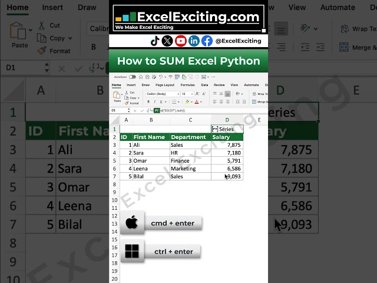Apply red font color A in inset ribbon

click(196, 102)
